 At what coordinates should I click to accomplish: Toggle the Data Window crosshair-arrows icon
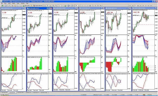12,6
